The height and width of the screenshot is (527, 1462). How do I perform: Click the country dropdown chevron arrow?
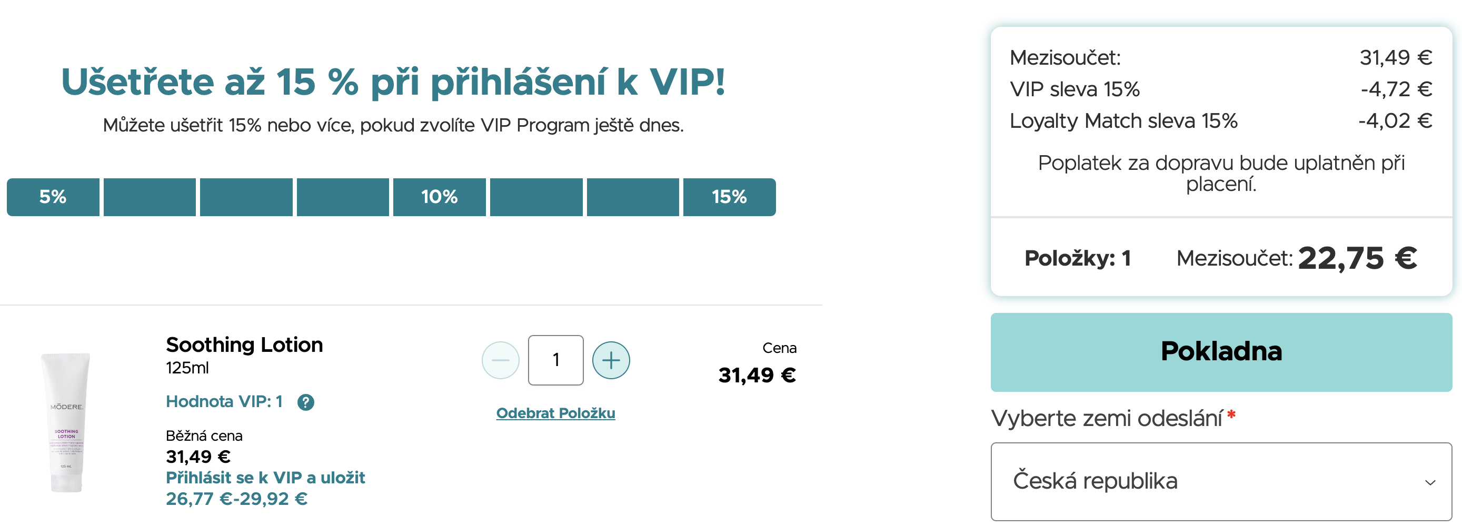click(x=1430, y=482)
